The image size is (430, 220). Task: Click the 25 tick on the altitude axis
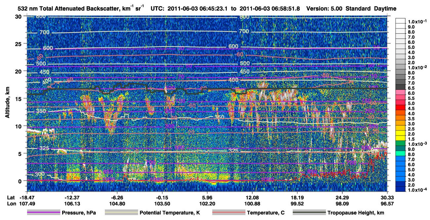pyautogui.click(x=19, y=44)
